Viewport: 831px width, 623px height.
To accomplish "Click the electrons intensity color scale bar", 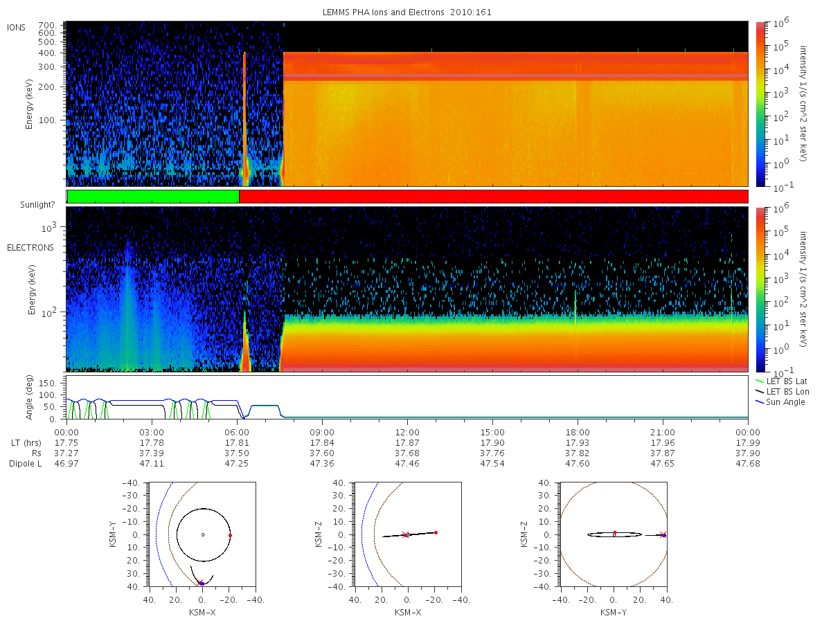I will [x=760, y=289].
